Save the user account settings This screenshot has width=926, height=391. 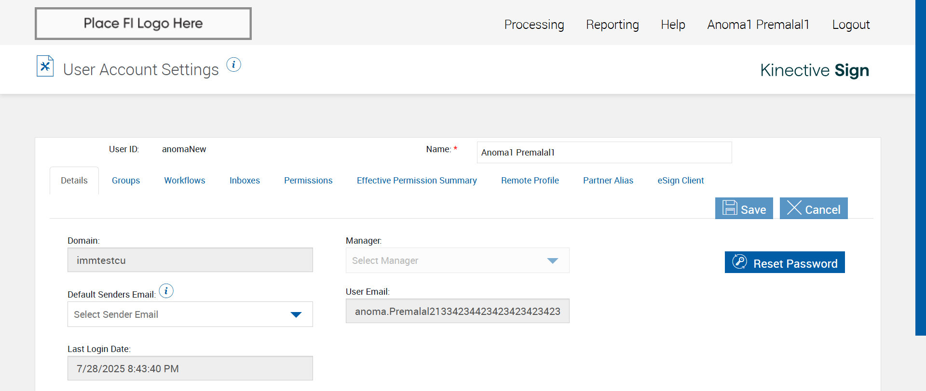(x=744, y=209)
